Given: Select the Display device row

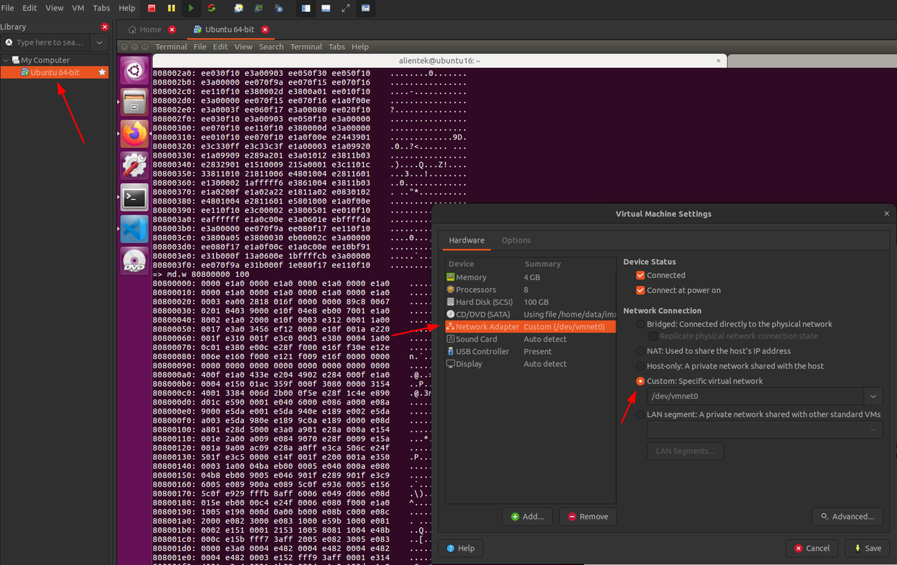Looking at the screenshot, I should (x=530, y=364).
